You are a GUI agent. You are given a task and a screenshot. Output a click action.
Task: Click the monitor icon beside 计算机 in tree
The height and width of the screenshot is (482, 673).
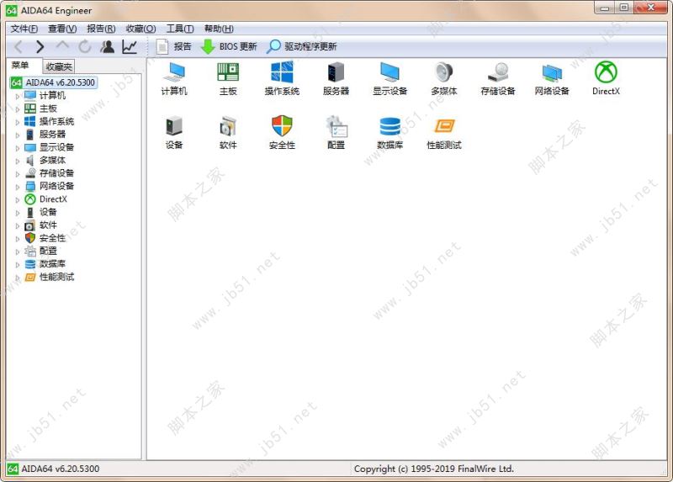pos(30,95)
